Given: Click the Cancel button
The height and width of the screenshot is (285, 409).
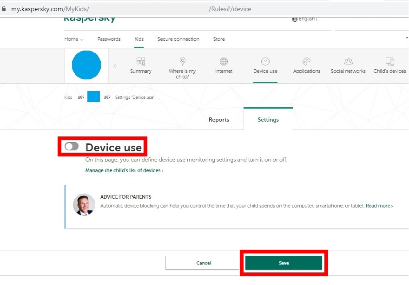Looking at the screenshot, I should pyautogui.click(x=204, y=263).
